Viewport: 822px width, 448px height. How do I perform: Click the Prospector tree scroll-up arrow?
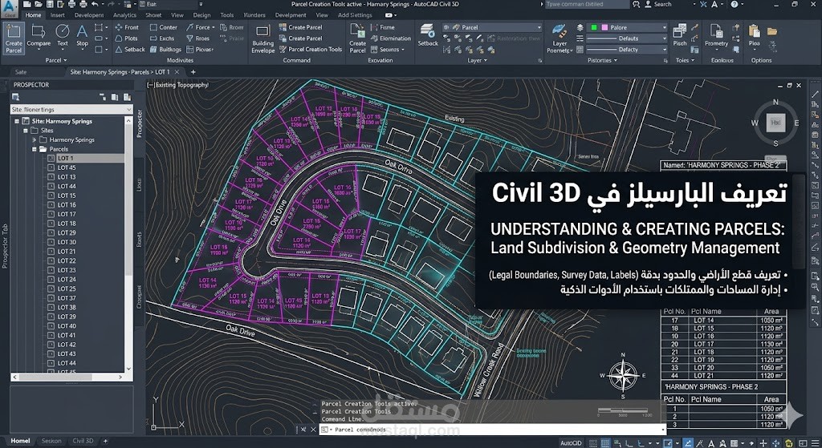pos(129,121)
